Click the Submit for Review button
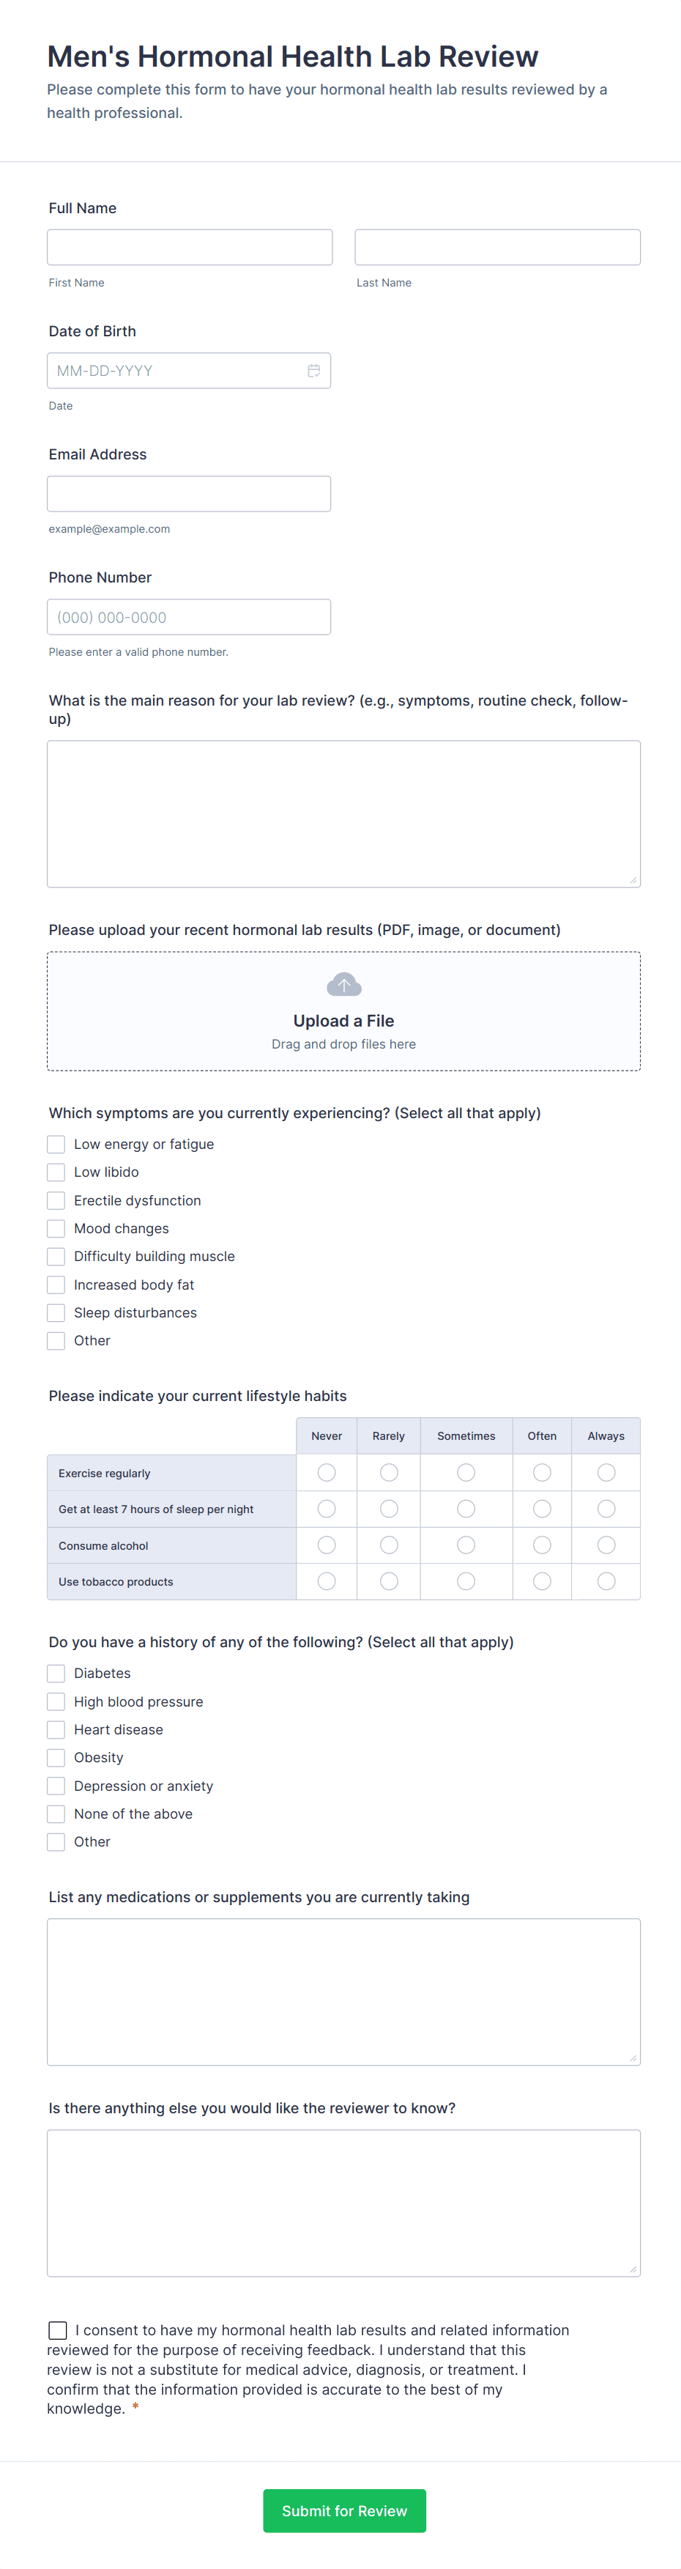Image resolution: width=681 pixels, height=2569 pixels. pyautogui.click(x=344, y=2510)
